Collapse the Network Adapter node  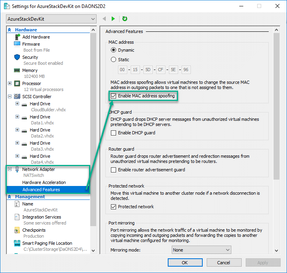coord(10,169)
